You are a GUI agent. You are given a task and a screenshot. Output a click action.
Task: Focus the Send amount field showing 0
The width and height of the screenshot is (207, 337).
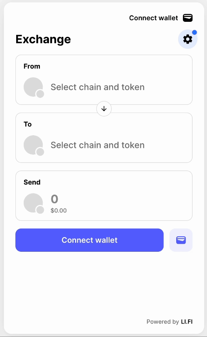55,199
